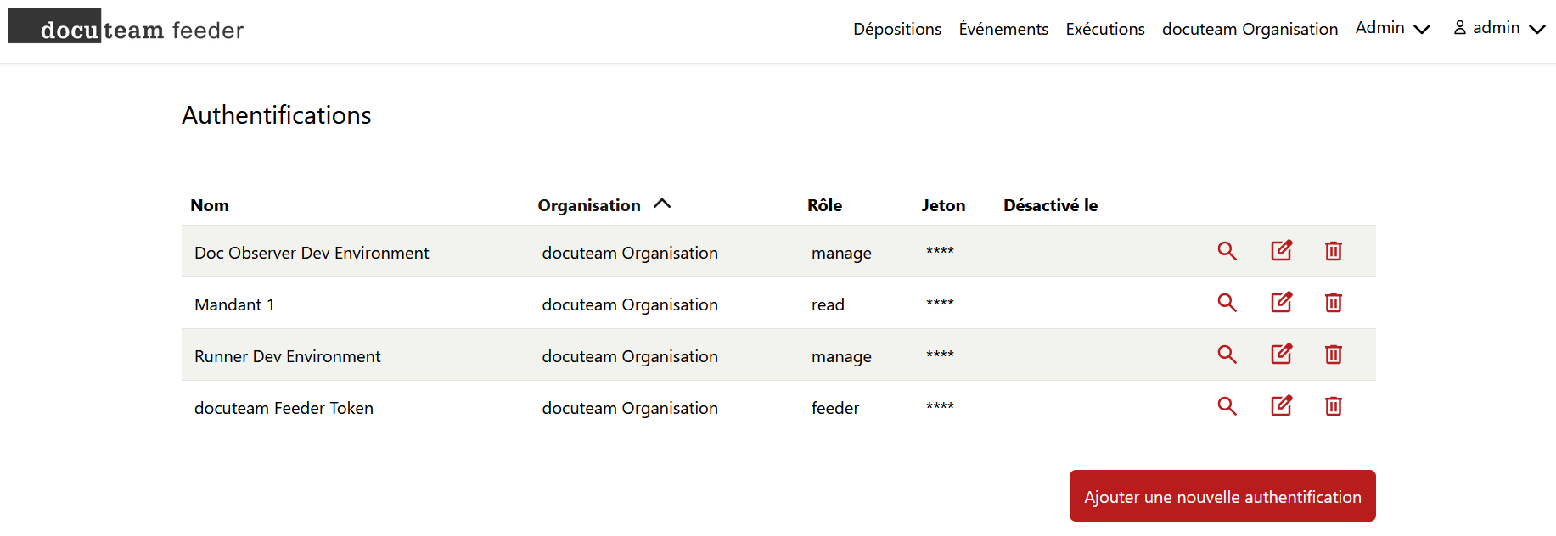View the Runner Dev Environment details
Screen dimensions: 1556x536
1227,355
